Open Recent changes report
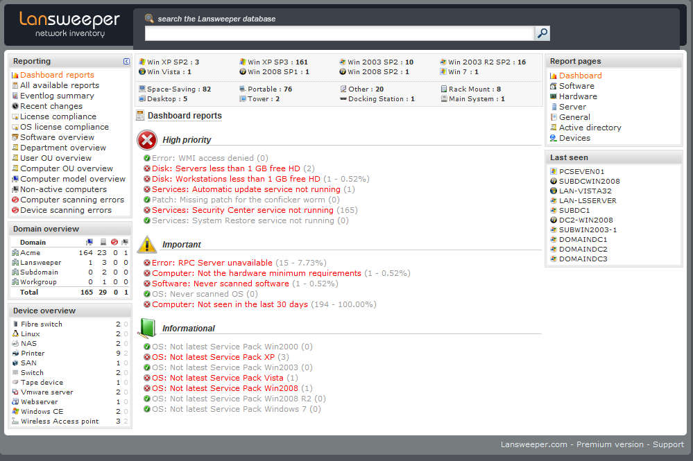The height and width of the screenshot is (461, 693). click(51, 107)
